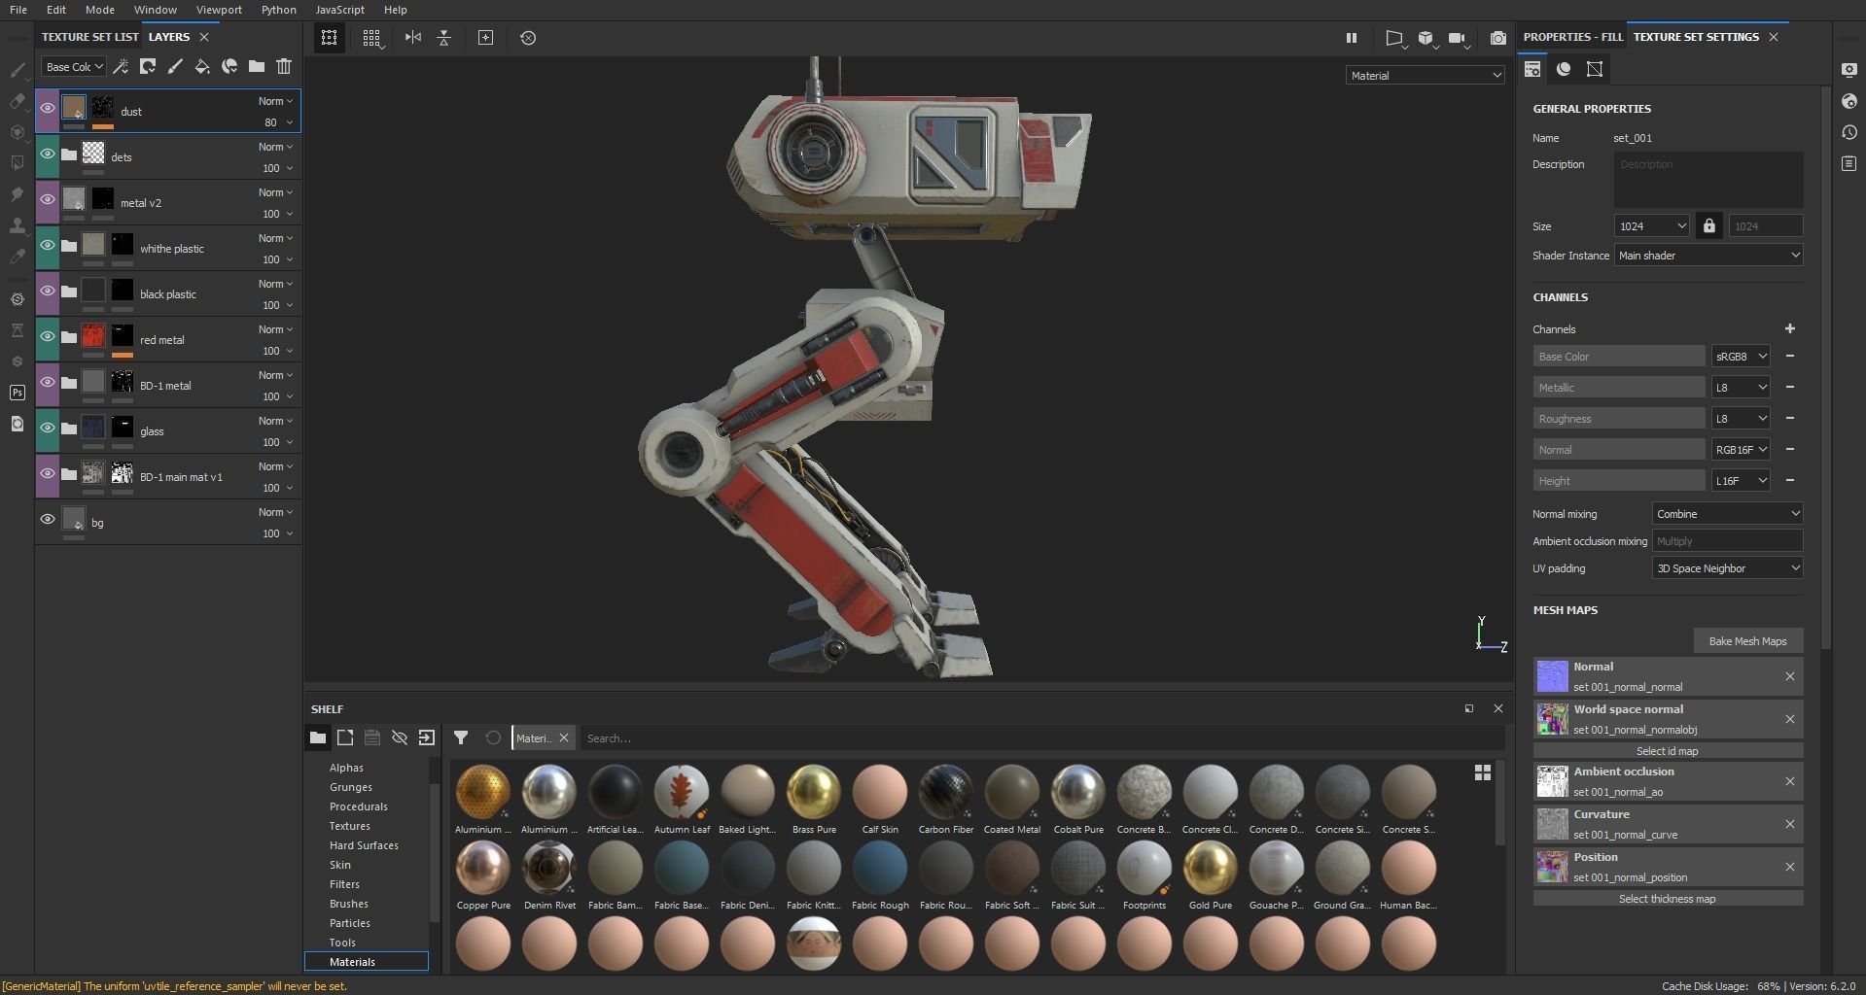Toggle visibility of metal v2 layer

click(47, 200)
